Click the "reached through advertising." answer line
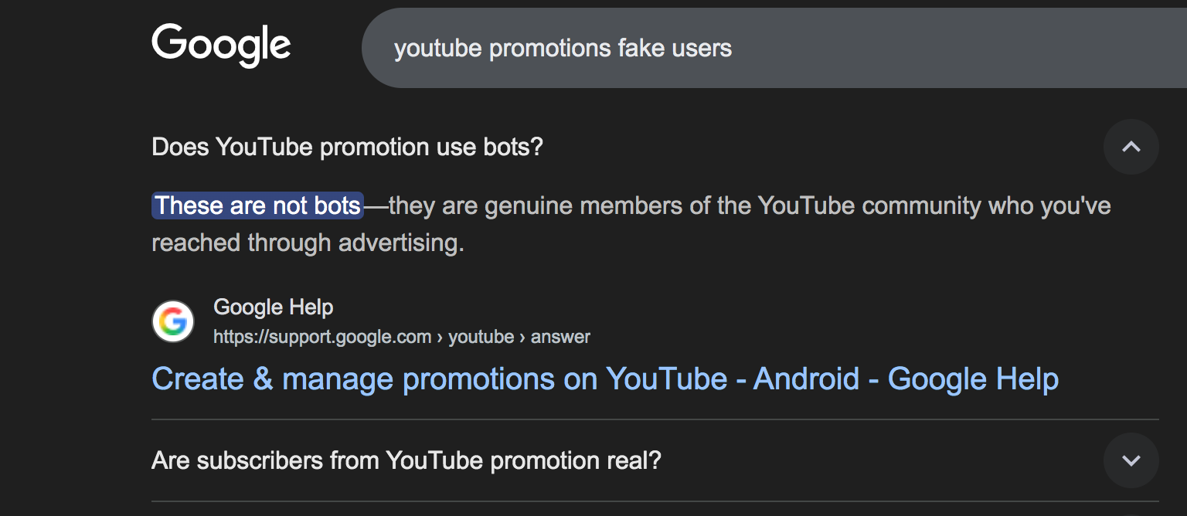 click(x=308, y=243)
